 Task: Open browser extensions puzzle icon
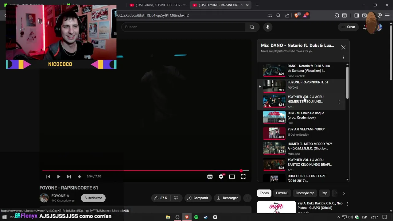coord(337,15)
